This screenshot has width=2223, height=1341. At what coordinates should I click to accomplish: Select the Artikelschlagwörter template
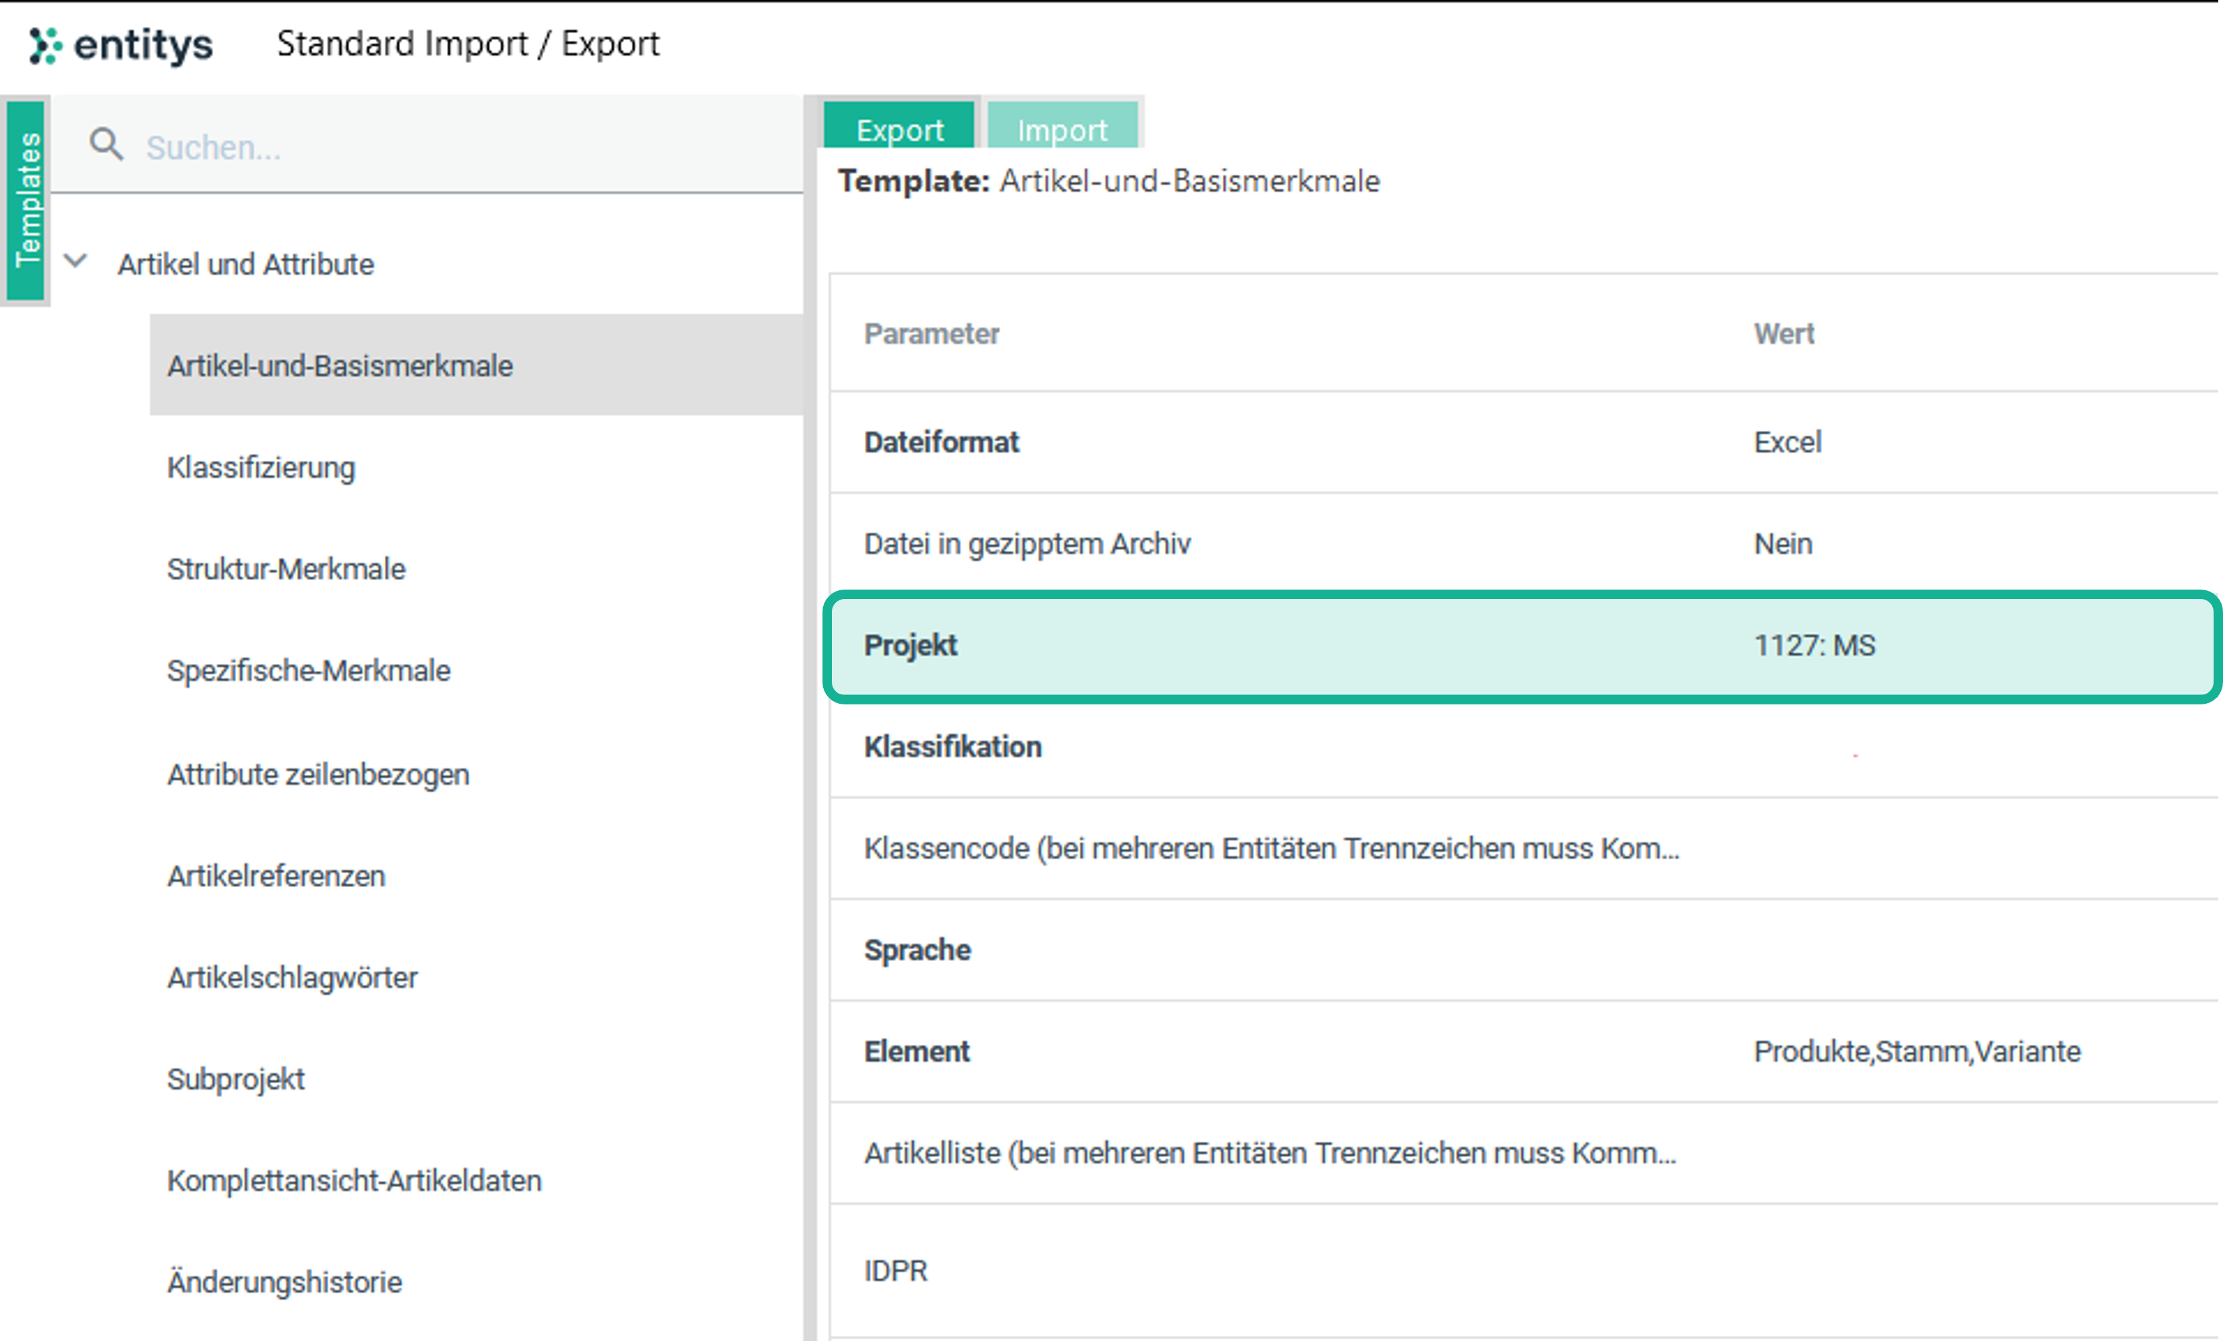477,977
